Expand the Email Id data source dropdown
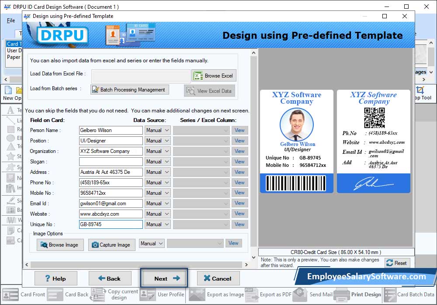The image size is (437, 305). (157, 203)
